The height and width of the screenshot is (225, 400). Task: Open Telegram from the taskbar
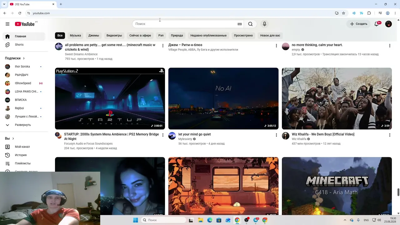point(256,220)
